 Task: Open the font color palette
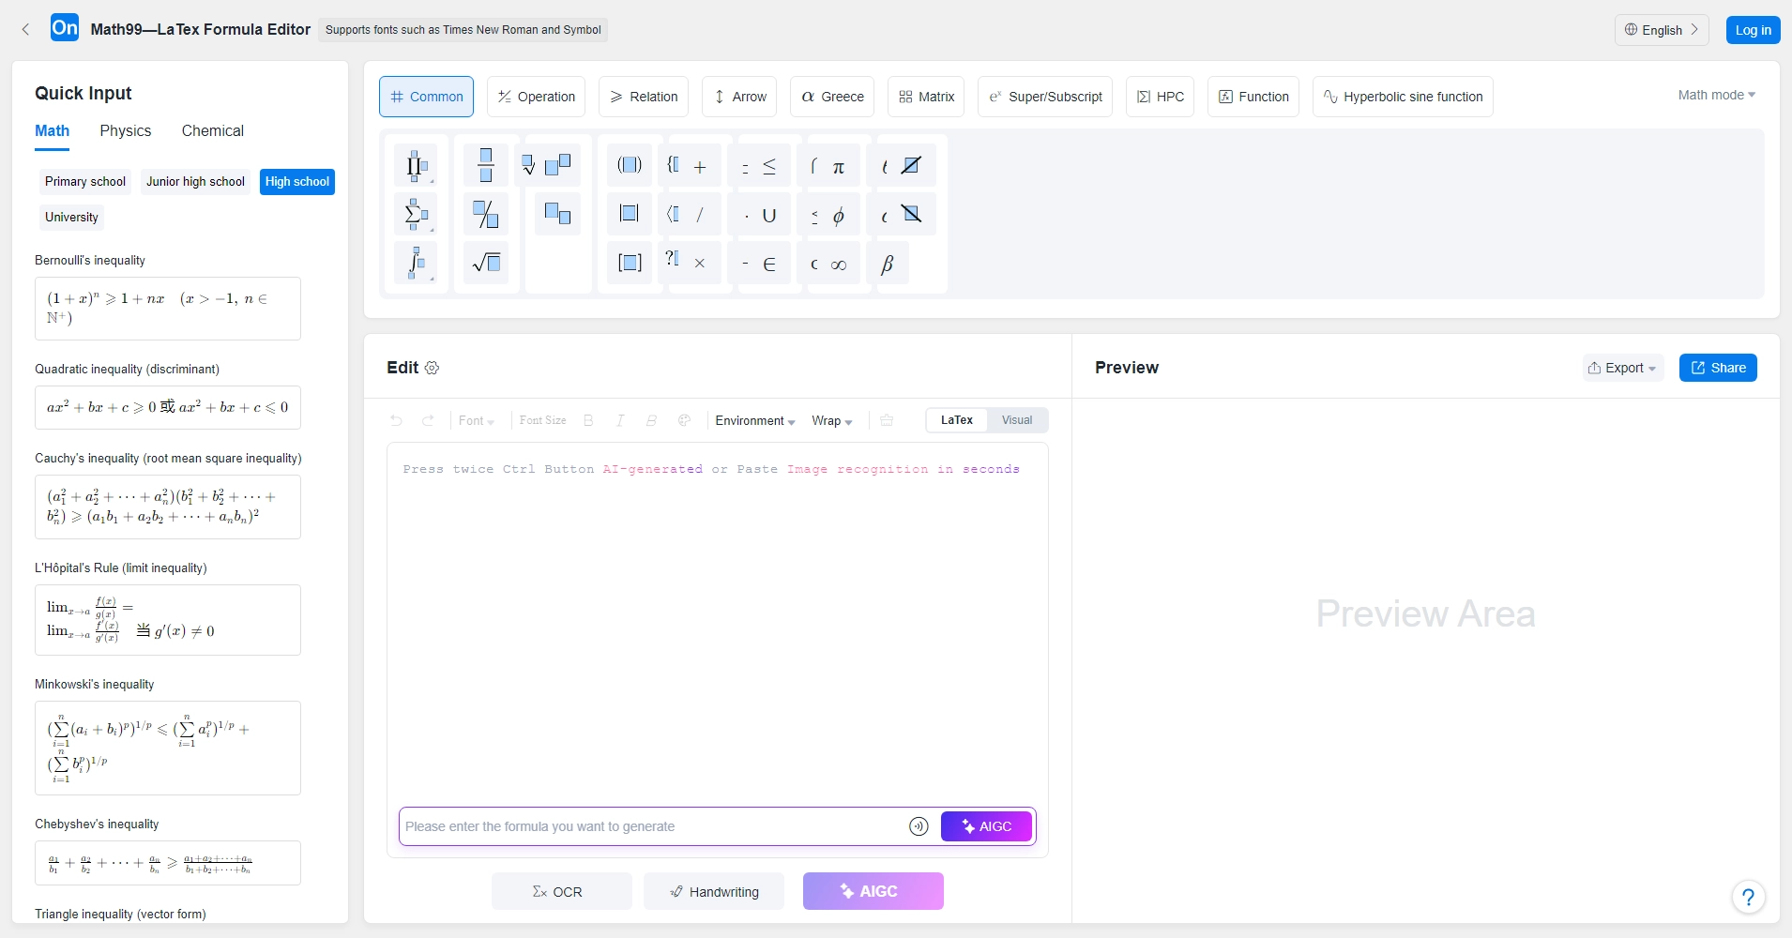(684, 420)
